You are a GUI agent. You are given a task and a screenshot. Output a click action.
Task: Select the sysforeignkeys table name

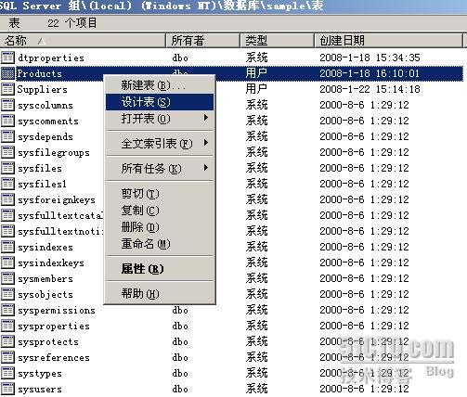coord(57,200)
